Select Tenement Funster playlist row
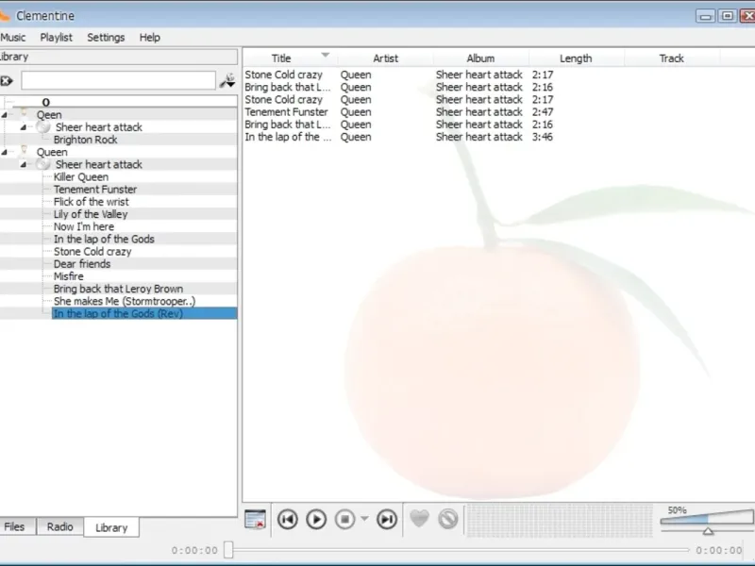Image resolution: width=755 pixels, height=566 pixels. coord(498,112)
